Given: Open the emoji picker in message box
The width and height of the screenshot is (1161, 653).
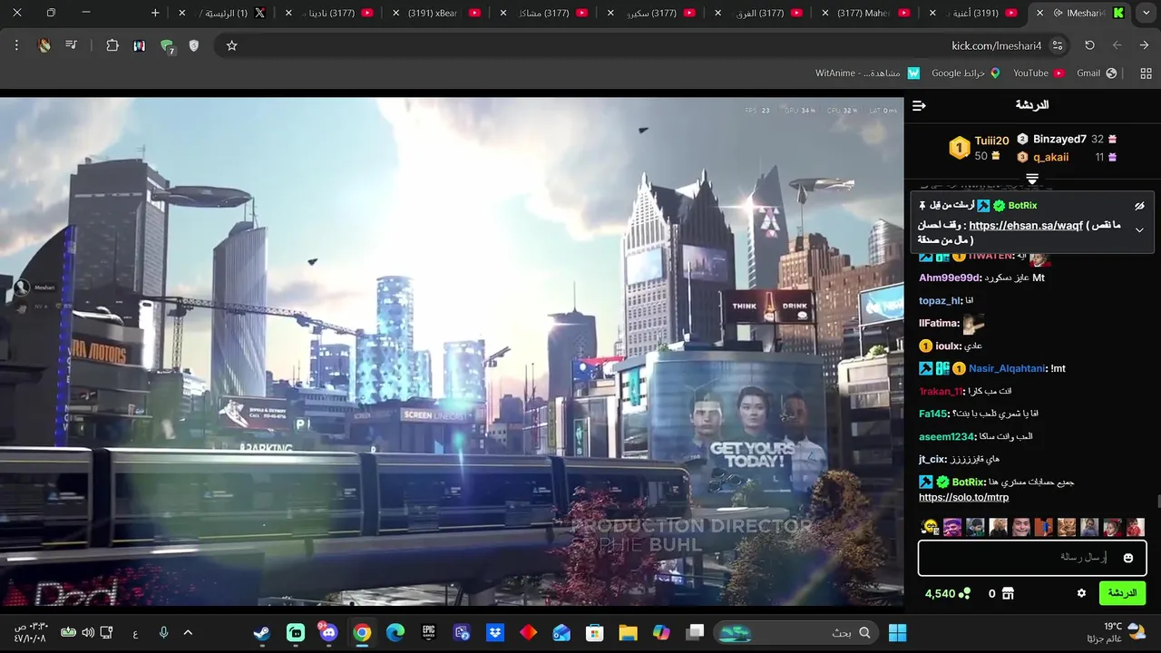Looking at the screenshot, I should [1128, 558].
